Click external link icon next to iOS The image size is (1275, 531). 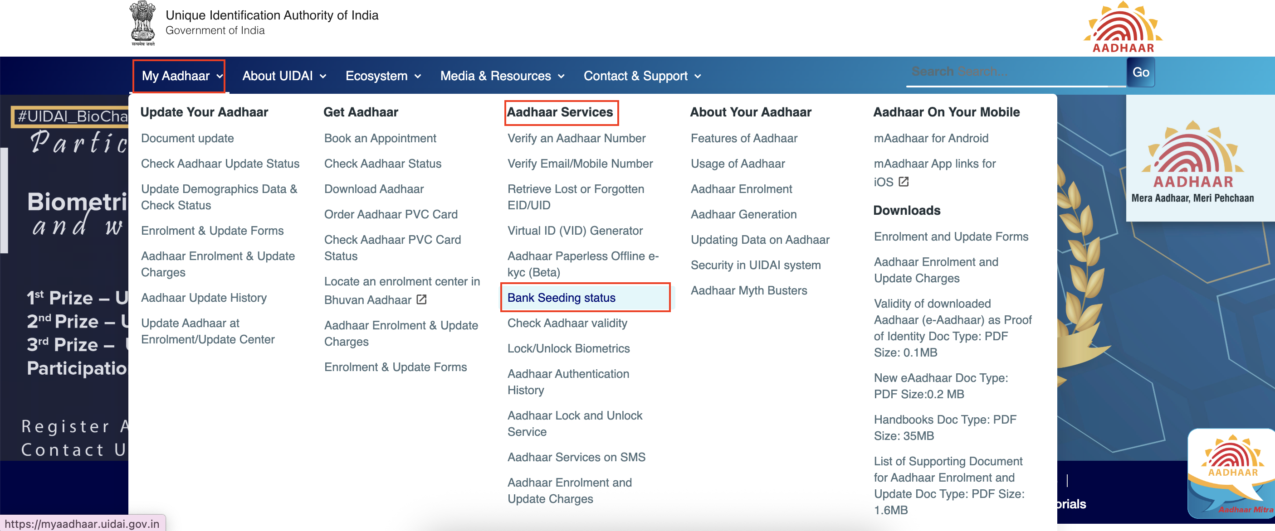[903, 181]
